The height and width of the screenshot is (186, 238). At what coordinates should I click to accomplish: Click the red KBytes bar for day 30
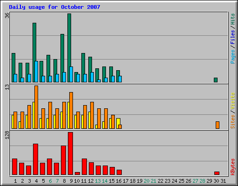point(217,173)
